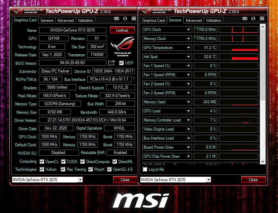Click GPU Clock history graph
This screenshot has height=213, width=278.
(x=238, y=30)
